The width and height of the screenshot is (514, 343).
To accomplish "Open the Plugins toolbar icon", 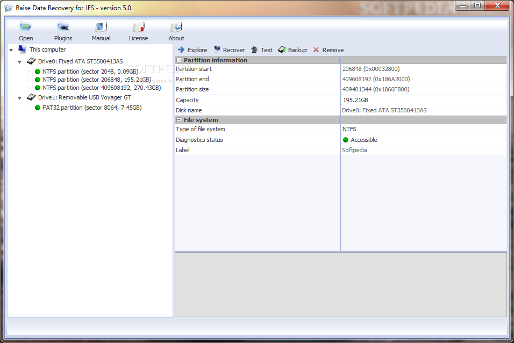I will [63, 26].
